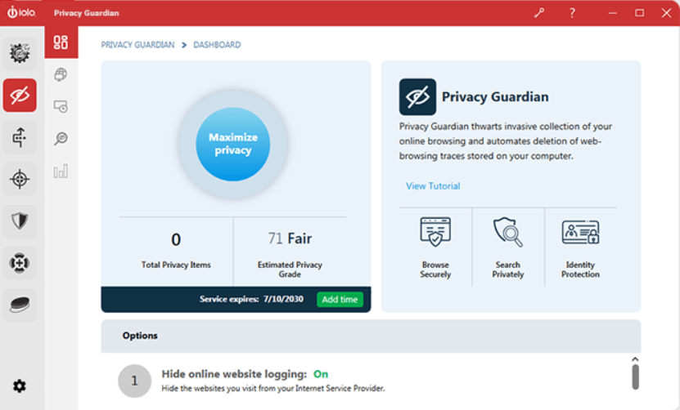Click the Identity Protection card icon
This screenshot has width=680, height=410.
point(580,232)
